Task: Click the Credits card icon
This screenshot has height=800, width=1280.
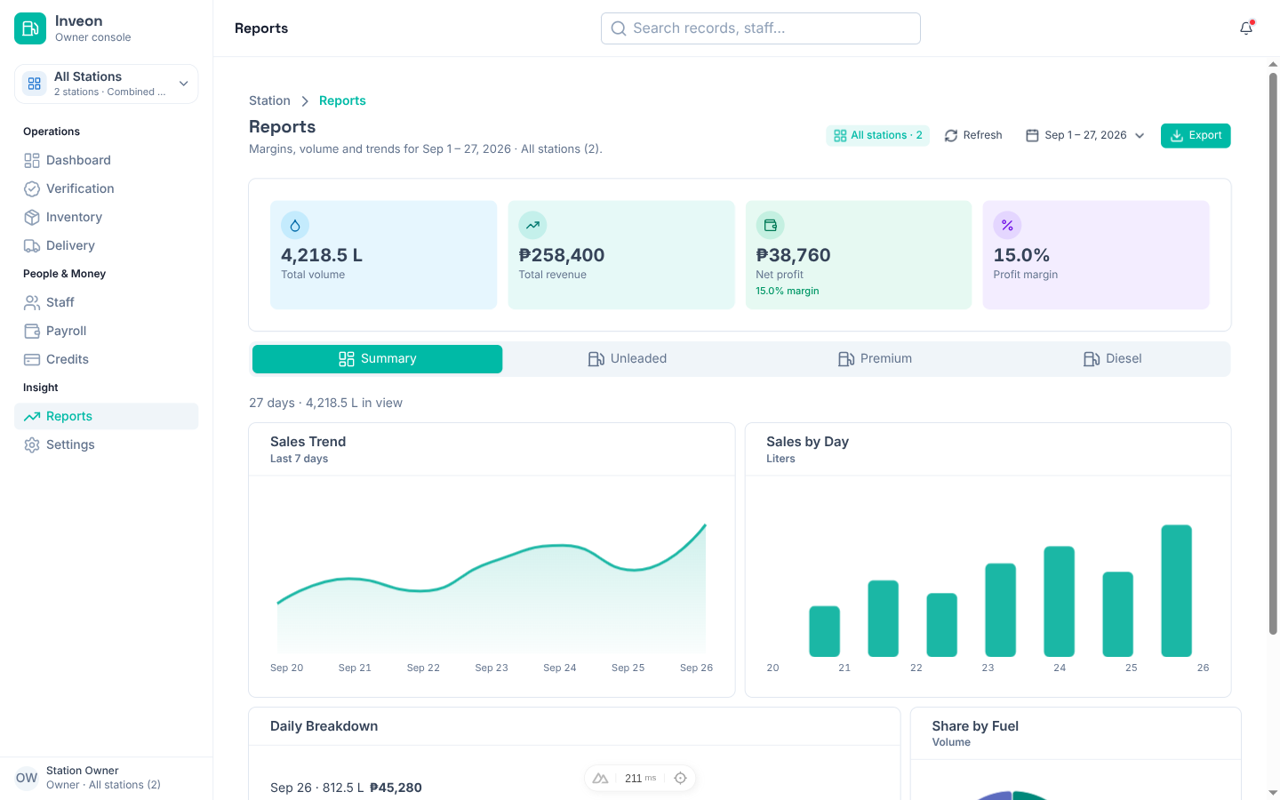Action: (x=32, y=359)
